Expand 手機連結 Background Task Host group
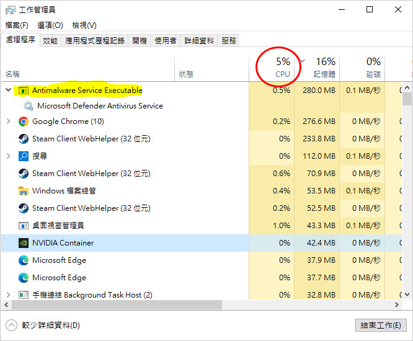The image size is (413, 341). point(9,295)
